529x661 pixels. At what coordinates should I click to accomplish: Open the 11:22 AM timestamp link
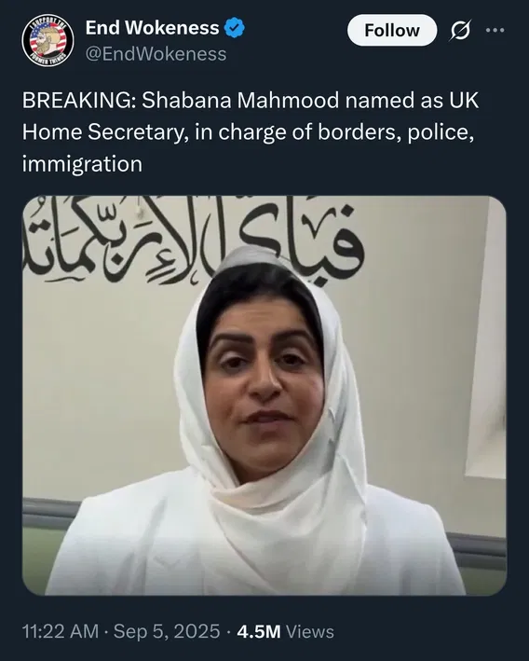point(61,631)
